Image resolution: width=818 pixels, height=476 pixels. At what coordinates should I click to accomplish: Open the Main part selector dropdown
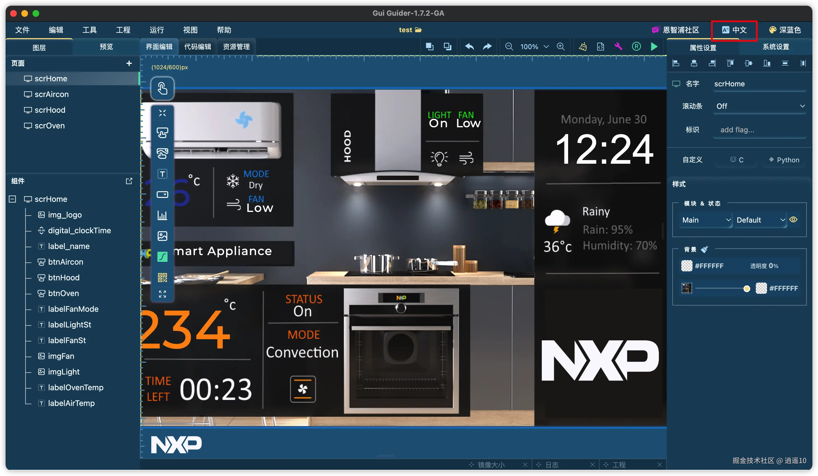click(706, 220)
